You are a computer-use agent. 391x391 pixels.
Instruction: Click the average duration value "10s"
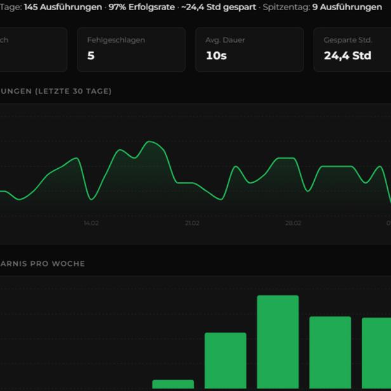tap(216, 55)
